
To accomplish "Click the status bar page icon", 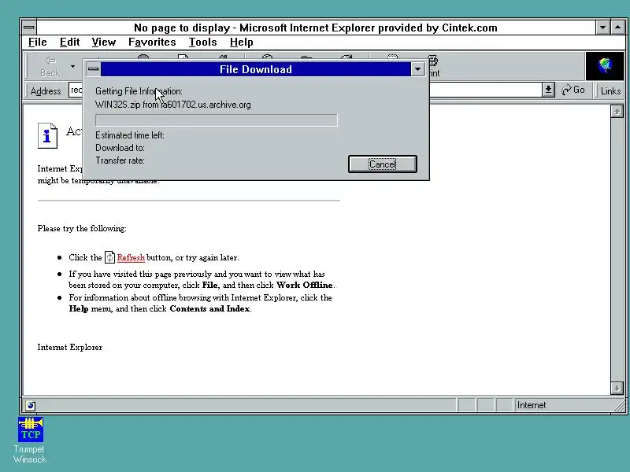I will (31, 405).
